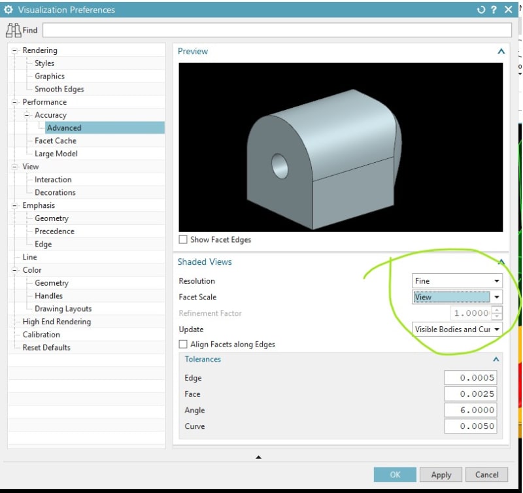Select the Emphasis tree node label
Screen dimensions: 523x493
[39, 205]
